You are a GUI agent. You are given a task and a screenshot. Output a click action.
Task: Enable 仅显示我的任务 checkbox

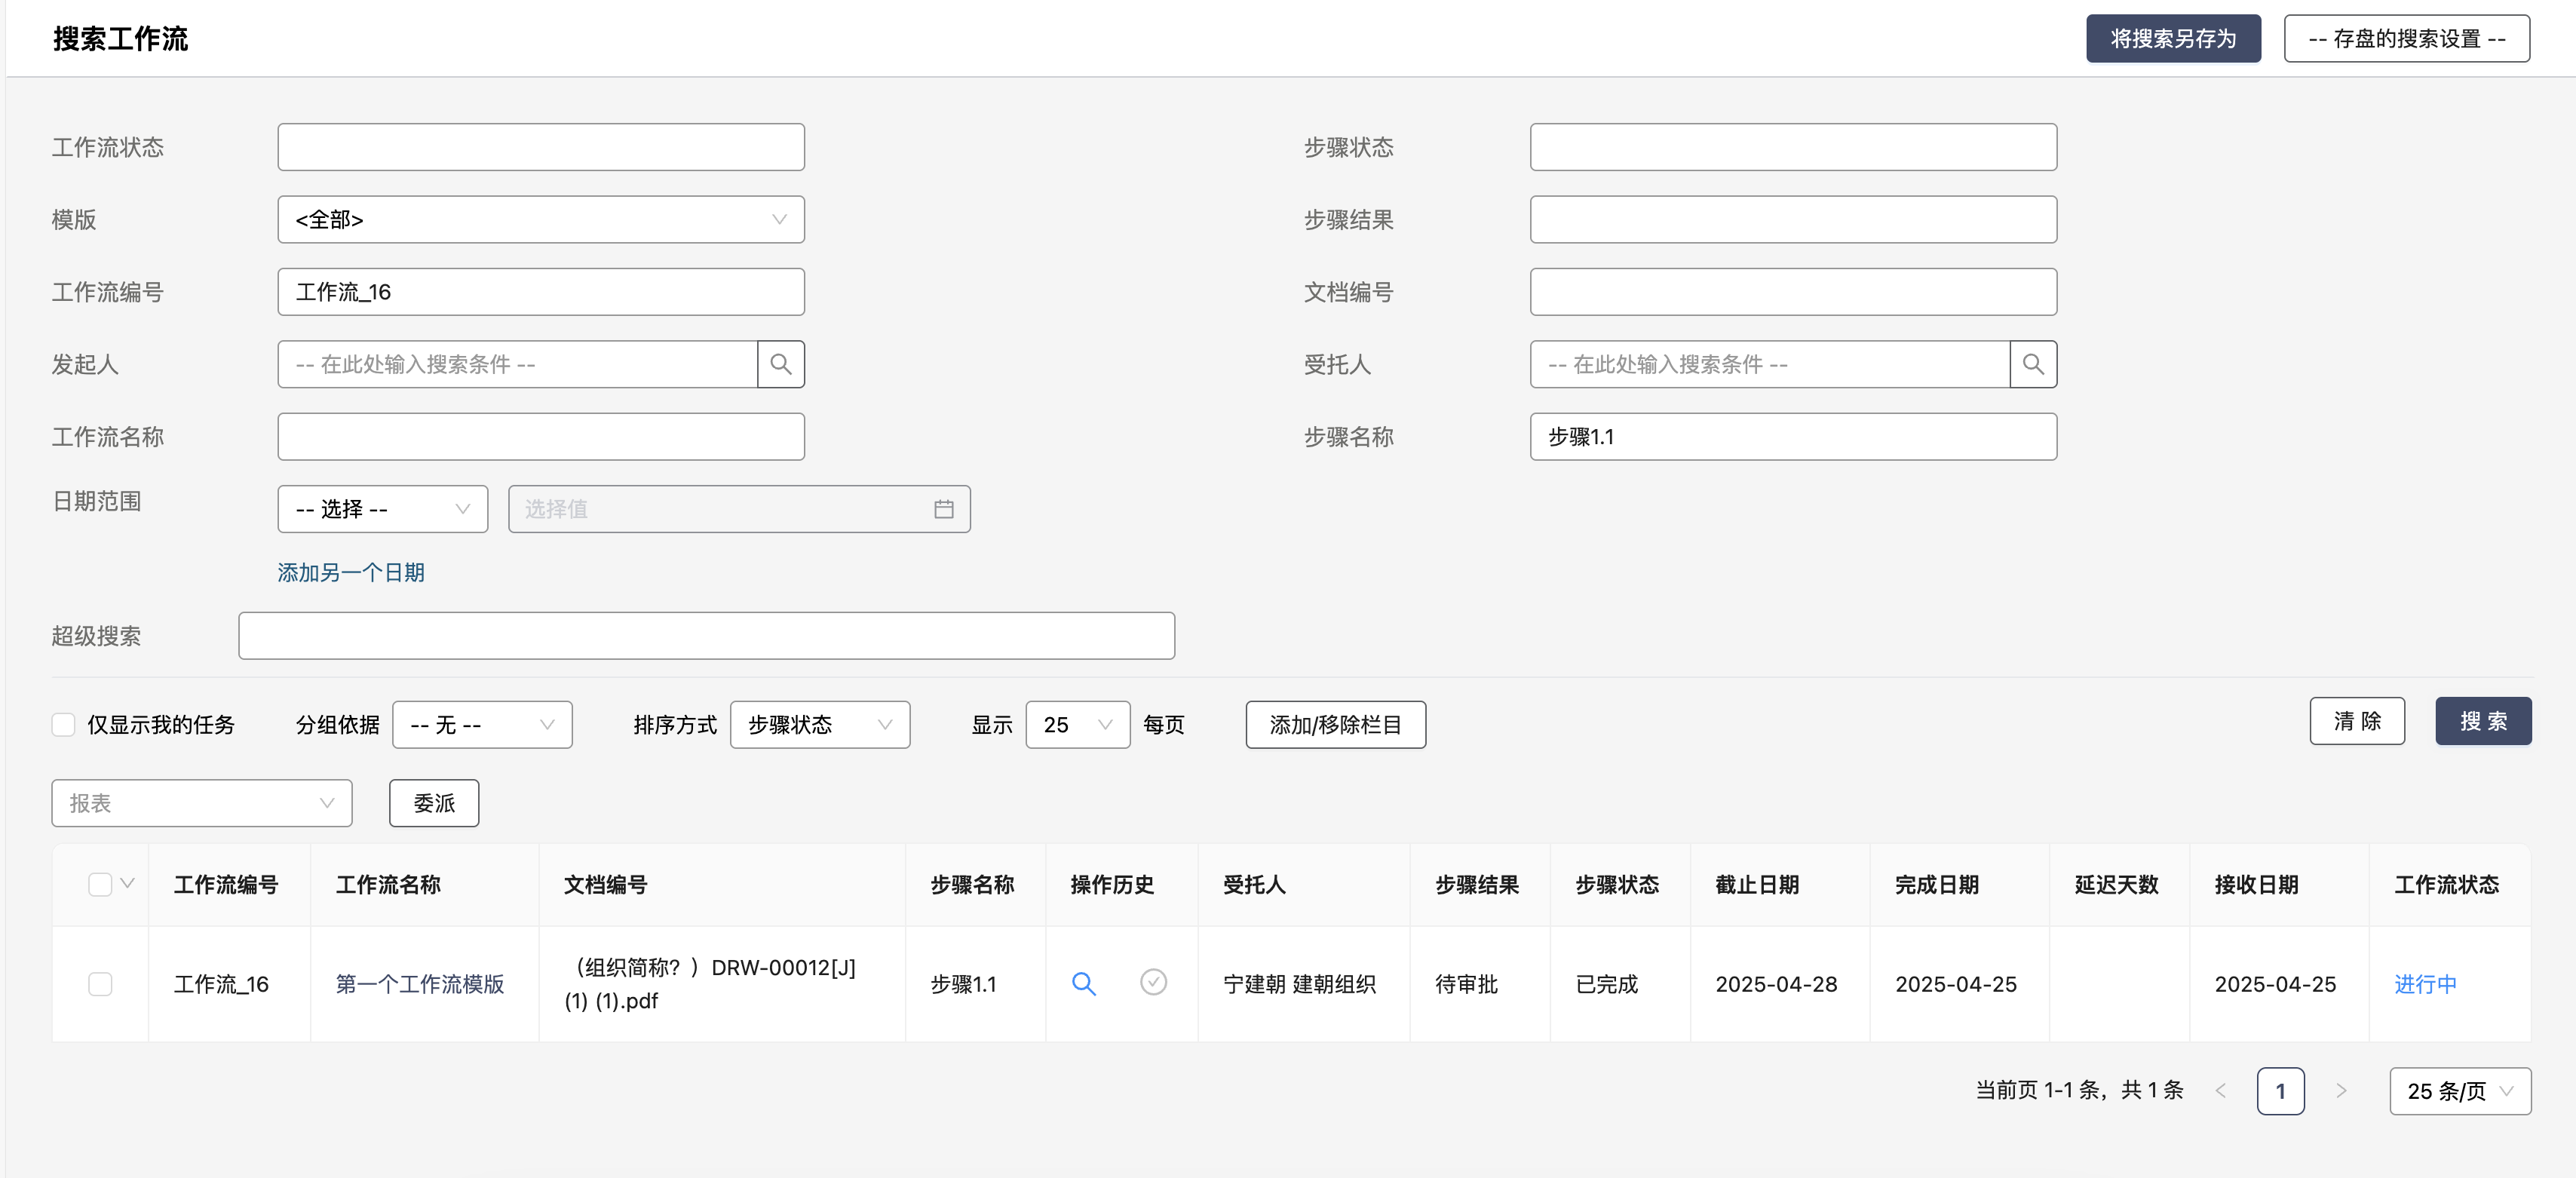(x=64, y=725)
